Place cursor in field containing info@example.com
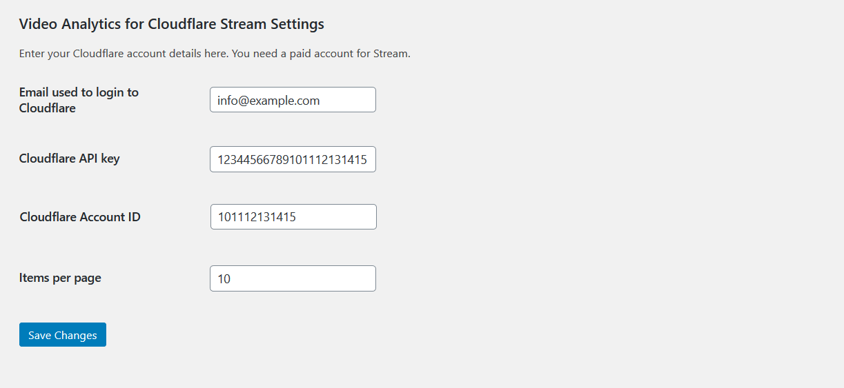Image resolution: width=844 pixels, height=388 pixels. pyautogui.click(x=293, y=100)
